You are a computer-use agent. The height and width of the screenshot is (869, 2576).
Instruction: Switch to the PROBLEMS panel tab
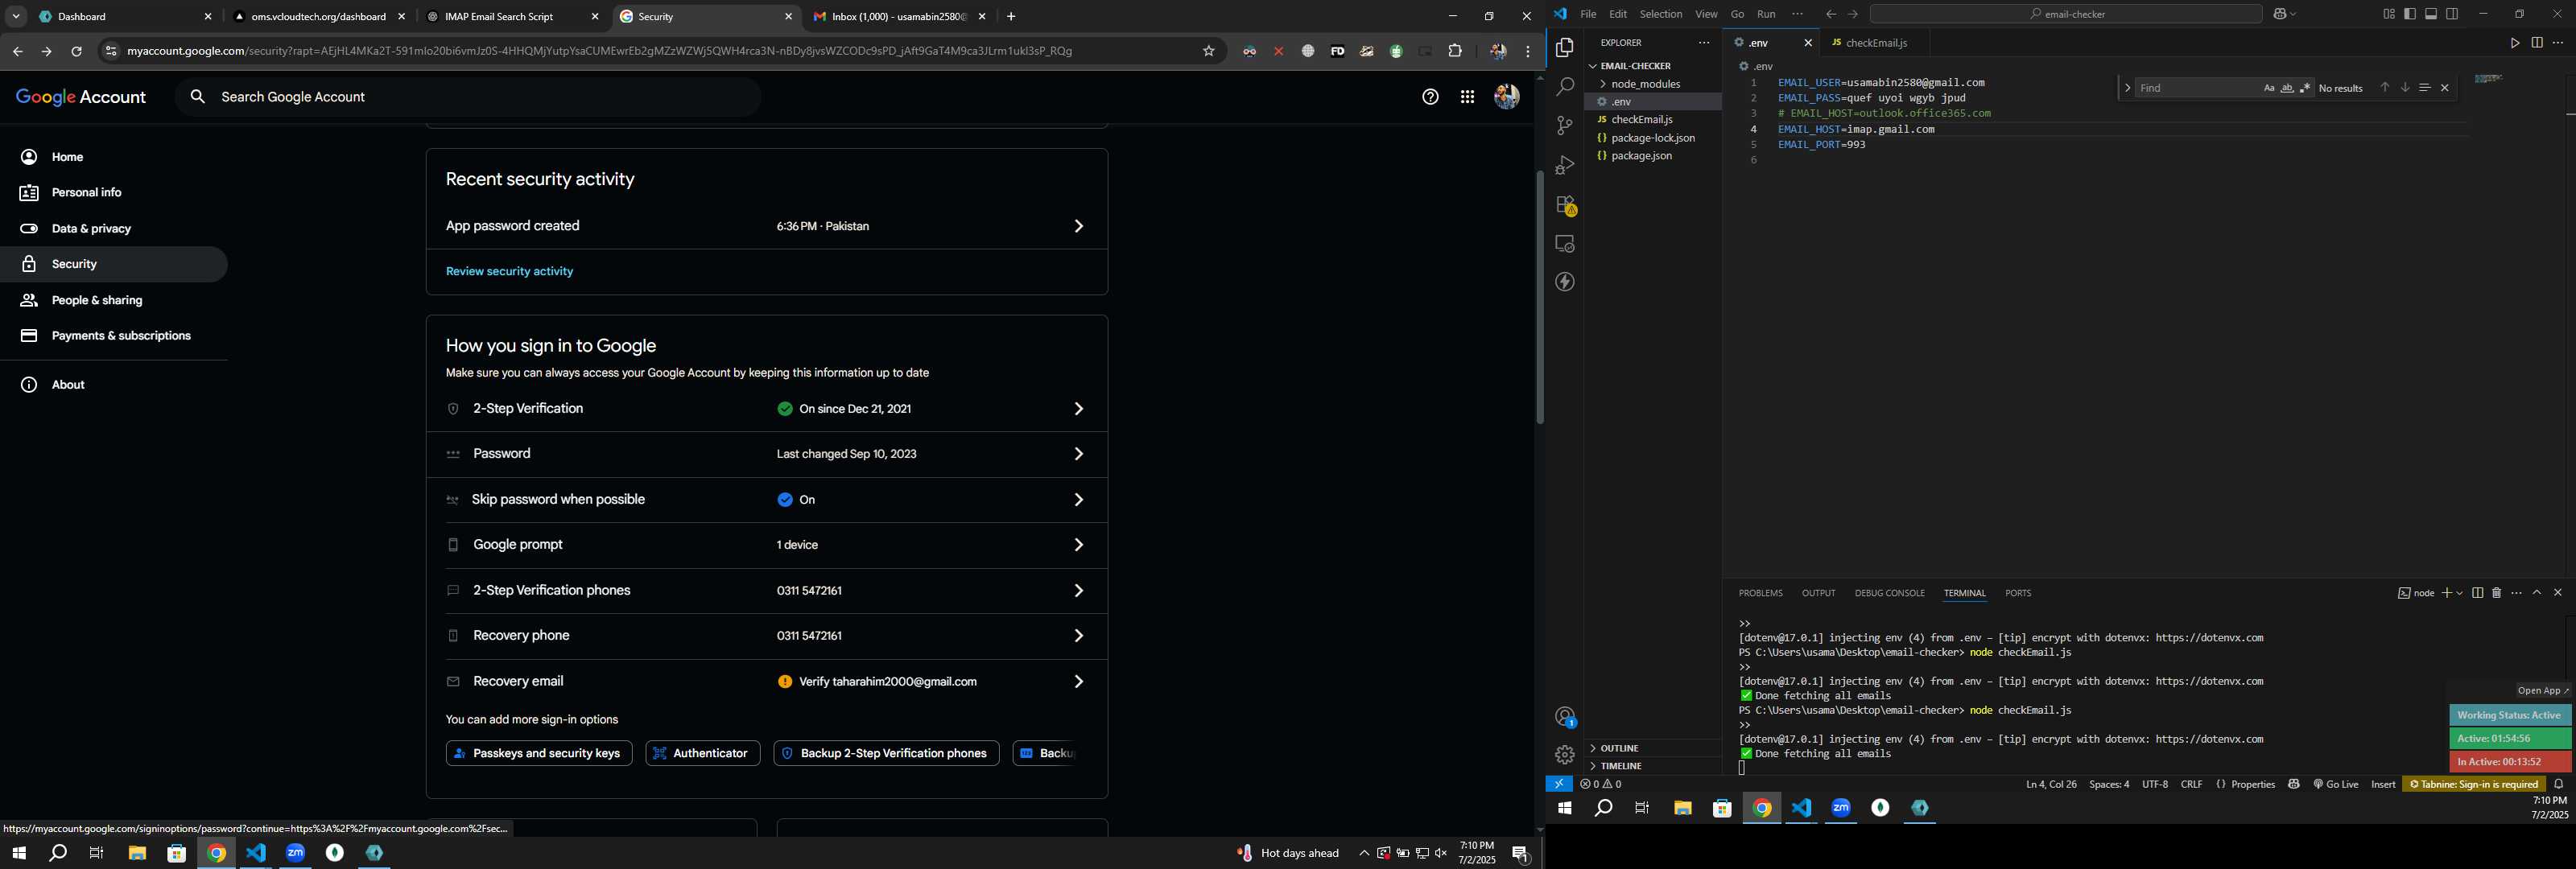[1760, 593]
